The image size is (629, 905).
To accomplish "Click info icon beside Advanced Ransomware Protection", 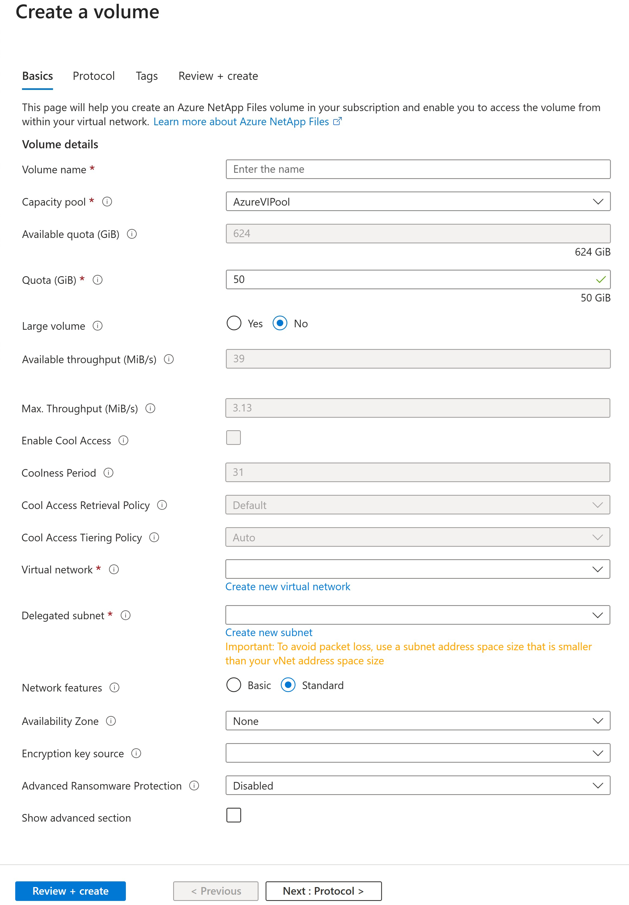I will (x=194, y=785).
